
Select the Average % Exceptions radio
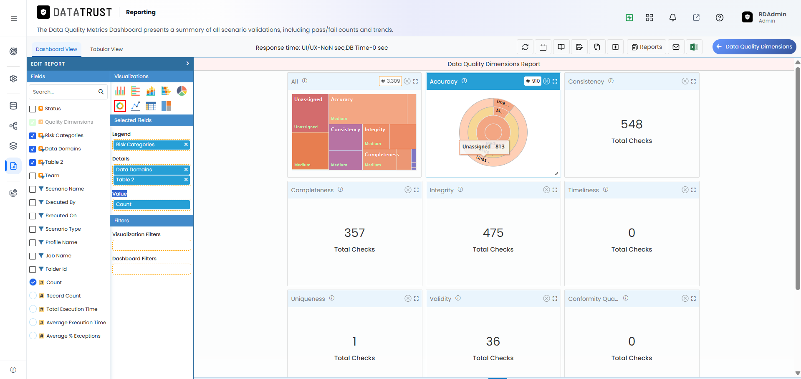(x=33, y=336)
